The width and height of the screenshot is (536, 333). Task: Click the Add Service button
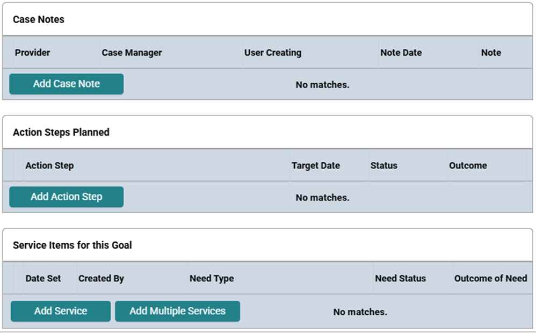[61, 311]
